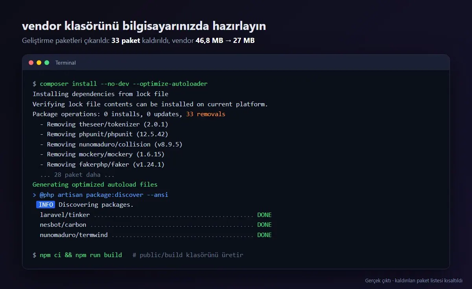Image resolution: width=472 pixels, height=289 pixels.
Task: Click the 'Verifying lock file contents' line
Action: pyautogui.click(x=150, y=104)
